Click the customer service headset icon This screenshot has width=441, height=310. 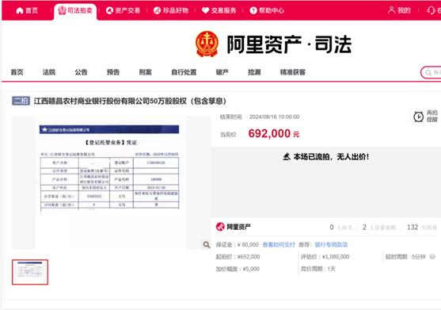point(431,10)
